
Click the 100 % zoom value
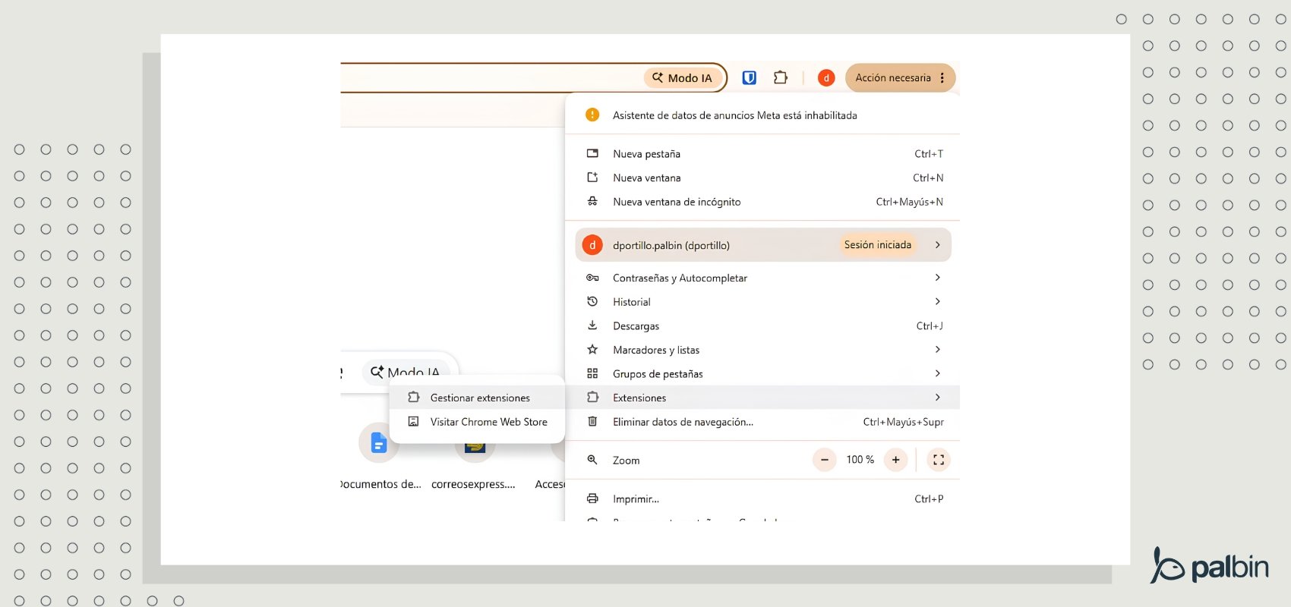(860, 460)
